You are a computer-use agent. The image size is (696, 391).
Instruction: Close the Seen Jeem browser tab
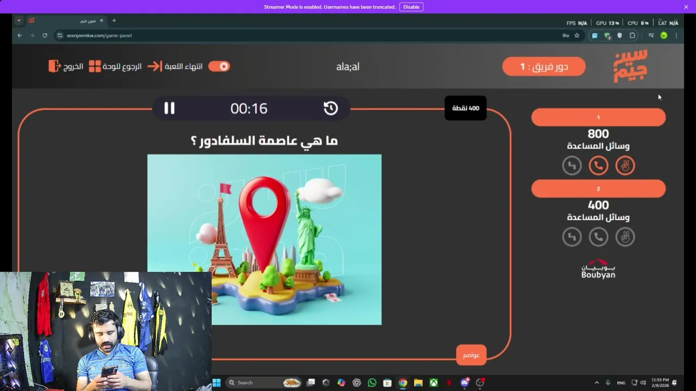coord(101,21)
